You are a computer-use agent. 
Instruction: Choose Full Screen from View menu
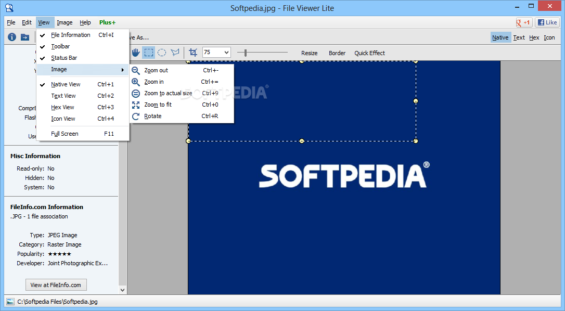point(83,134)
